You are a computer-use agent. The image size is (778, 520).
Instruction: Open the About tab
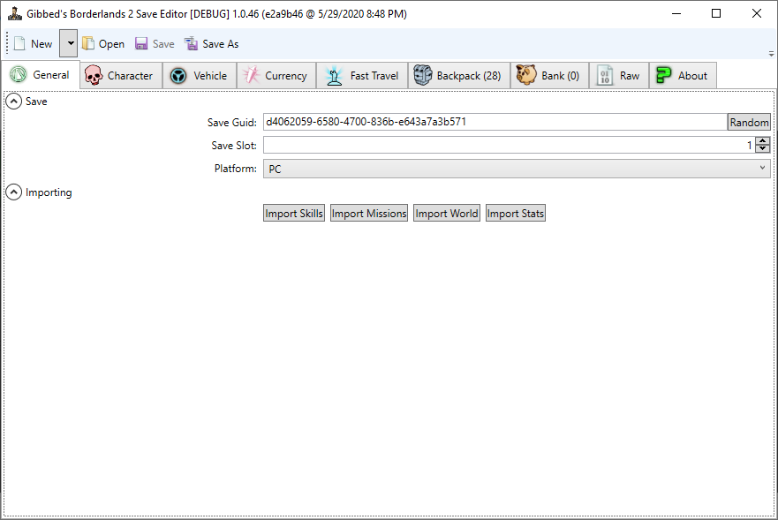pos(683,75)
